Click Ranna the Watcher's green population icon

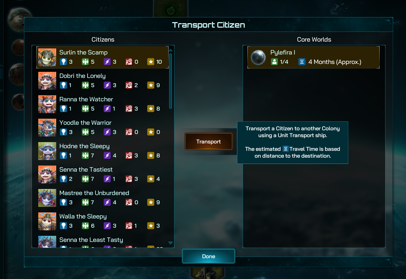pos(85,108)
